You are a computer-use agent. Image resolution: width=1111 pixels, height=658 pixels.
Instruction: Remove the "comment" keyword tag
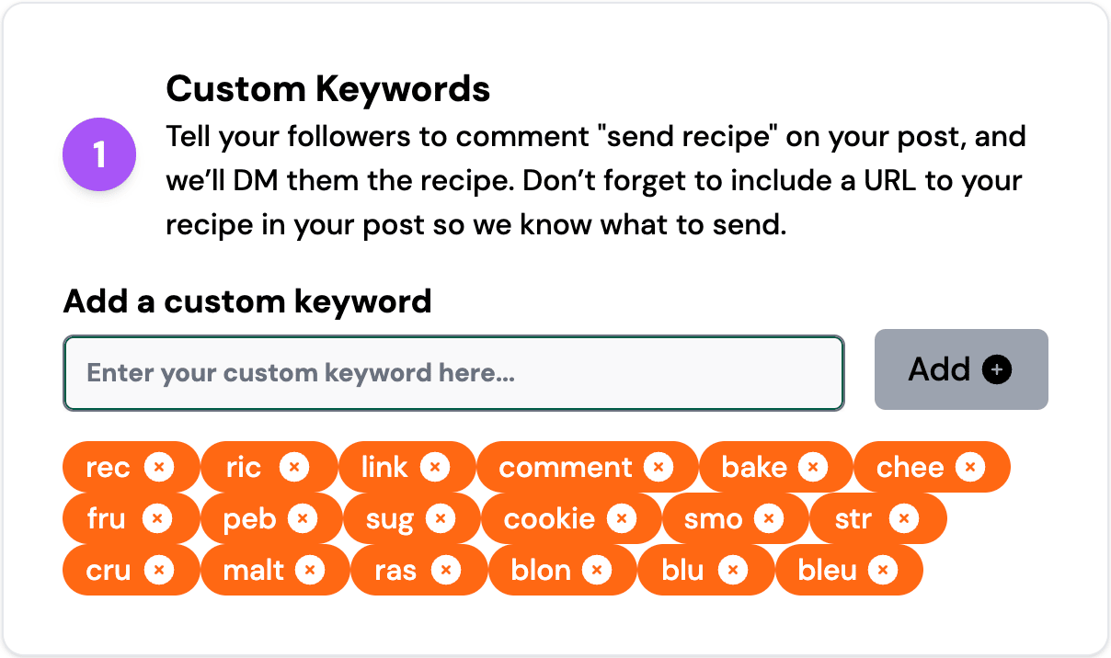[659, 468]
